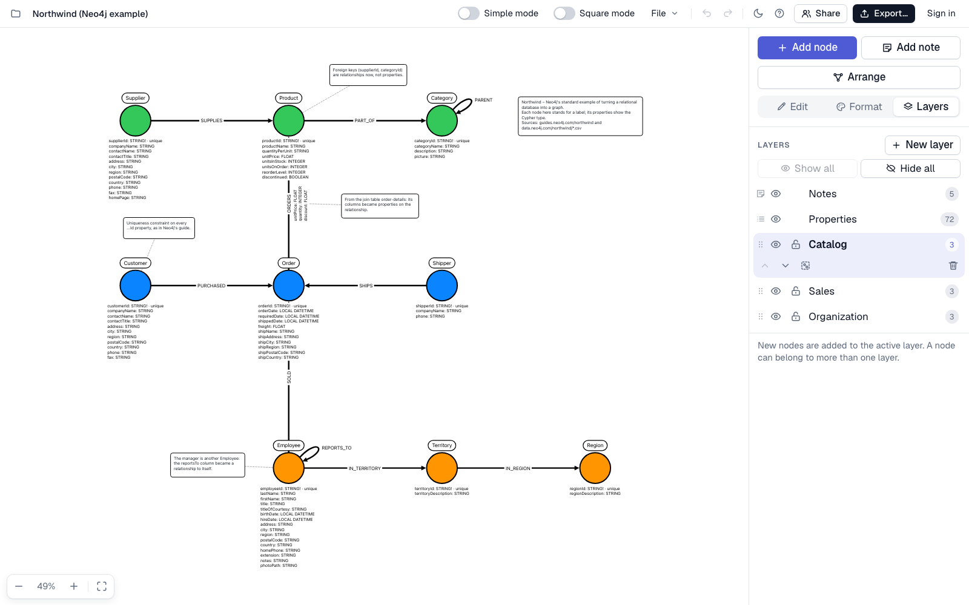Select nodes in the Catalog layer icon
The width and height of the screenshot is (969, 605).
805,266
